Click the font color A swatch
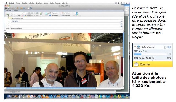The height and width of the screenshot is (102, 176). 22,16
